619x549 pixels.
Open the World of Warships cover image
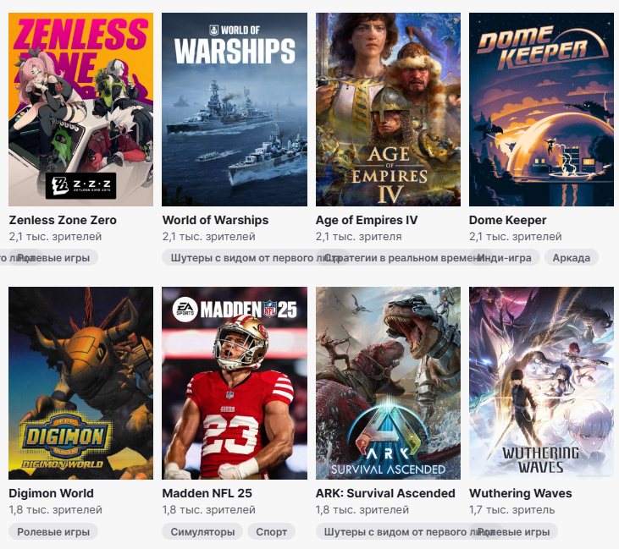[235, 109]
